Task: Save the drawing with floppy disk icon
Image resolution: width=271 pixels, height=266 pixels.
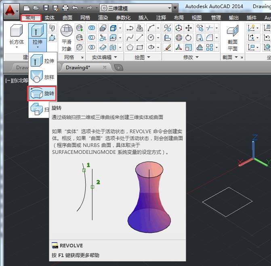Action: pyautogui.click(x=46, y=8)
